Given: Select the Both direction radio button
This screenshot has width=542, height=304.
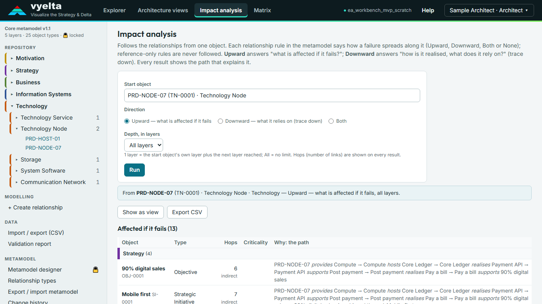Looking at the screenshot, I should (x=331, y=121).
